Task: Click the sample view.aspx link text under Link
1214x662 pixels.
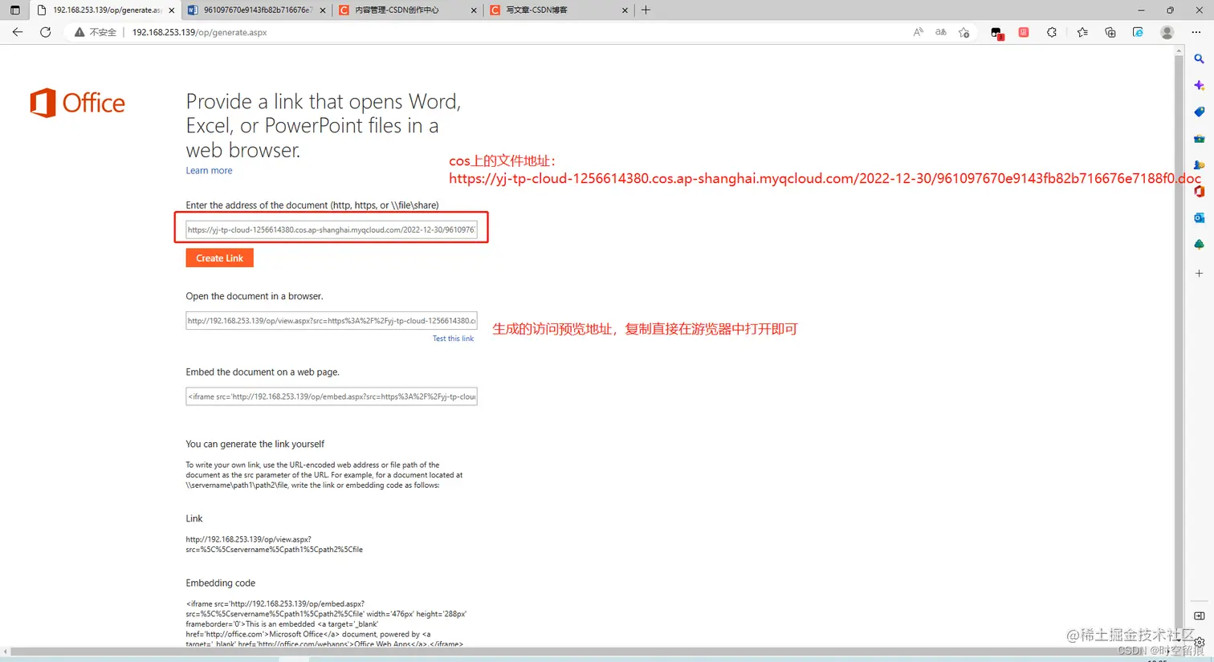Action: [x=274, y=544]
